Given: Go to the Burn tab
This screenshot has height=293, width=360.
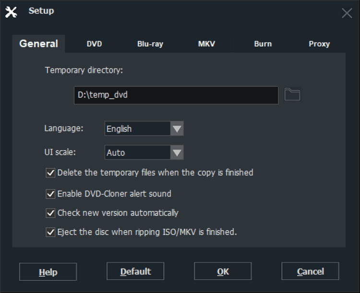Looking at the screenshot, I should coord(263,44).
